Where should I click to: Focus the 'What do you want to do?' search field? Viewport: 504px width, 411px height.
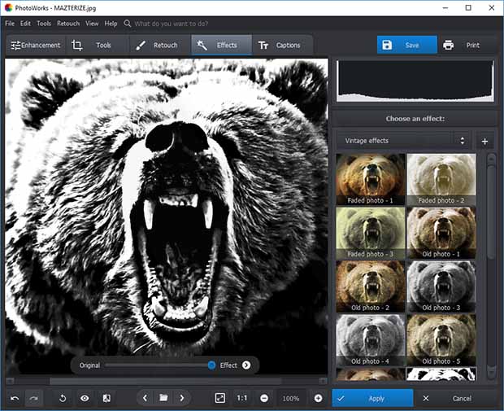point(172,24)
